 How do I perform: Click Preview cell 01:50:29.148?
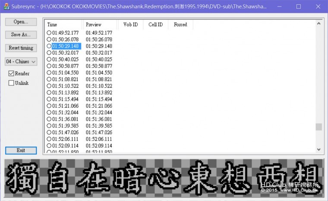[x=99, y=46]
